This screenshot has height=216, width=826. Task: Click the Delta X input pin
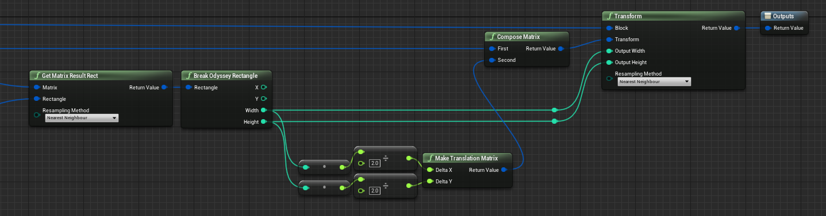(430, 170)
